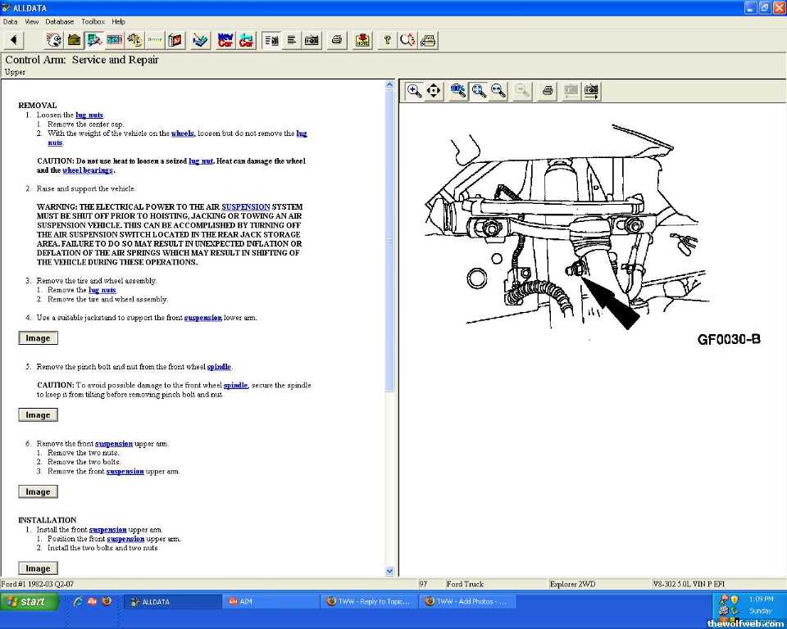Open the SUSPENSION link in the warning text
The image size is (787, 629).
(x=245, y=207)
